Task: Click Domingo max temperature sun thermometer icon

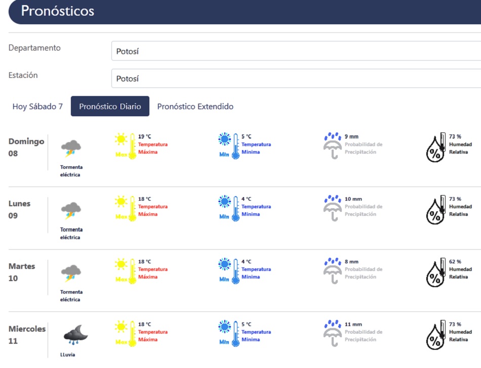Action: click(x=126, y=146)
